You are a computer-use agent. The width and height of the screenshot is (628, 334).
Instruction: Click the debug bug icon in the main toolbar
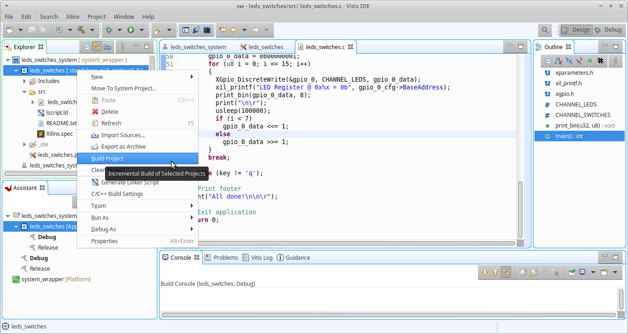(109, 30)
